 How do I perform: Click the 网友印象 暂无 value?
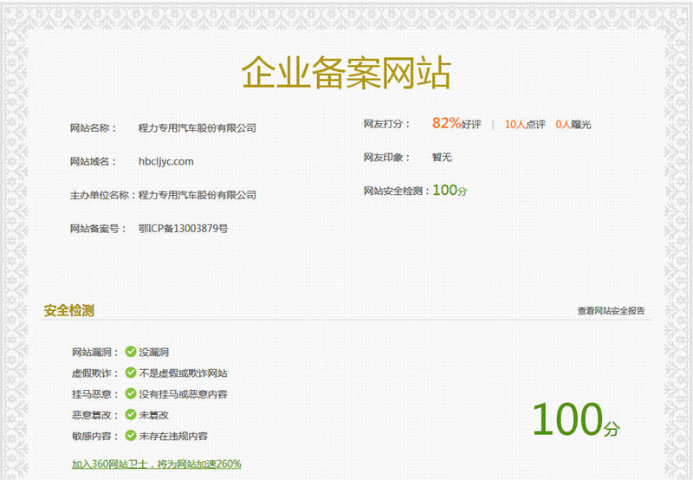pos(442,158)
